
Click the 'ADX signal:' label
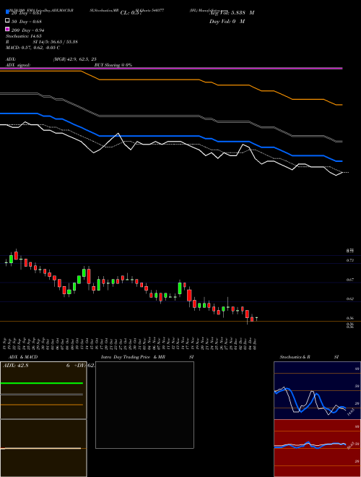[x=18, y=65]
